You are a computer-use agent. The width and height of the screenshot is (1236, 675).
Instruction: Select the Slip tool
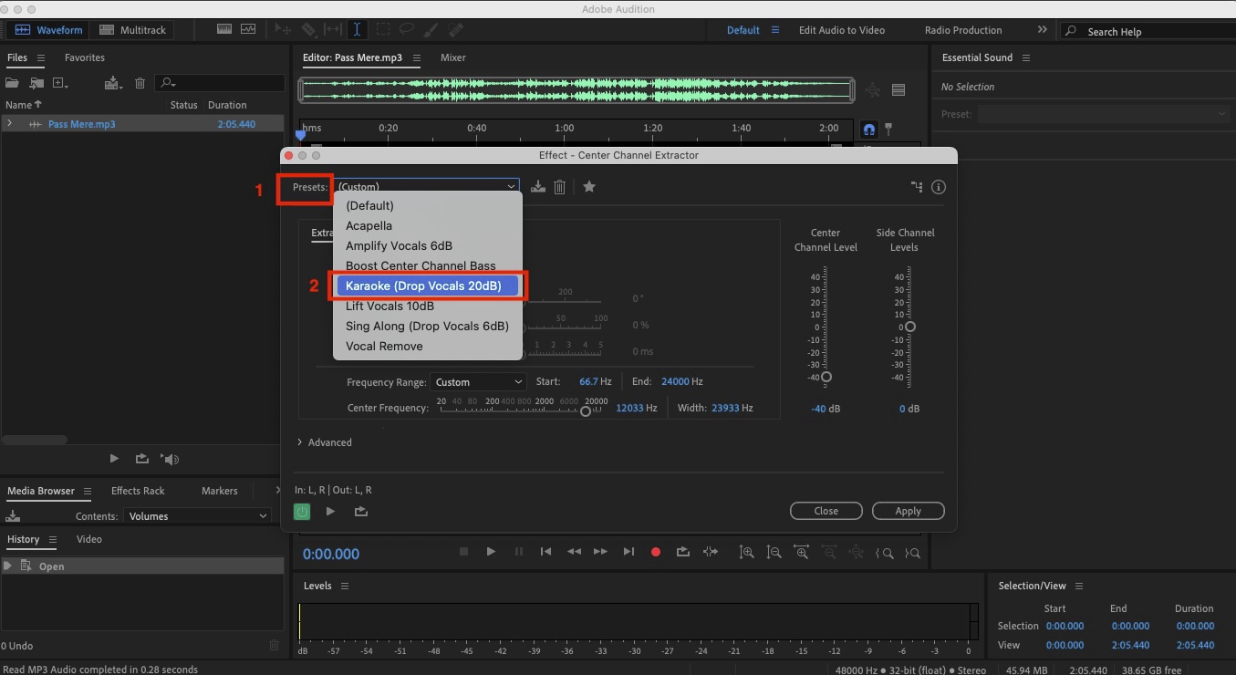(333, 29)
